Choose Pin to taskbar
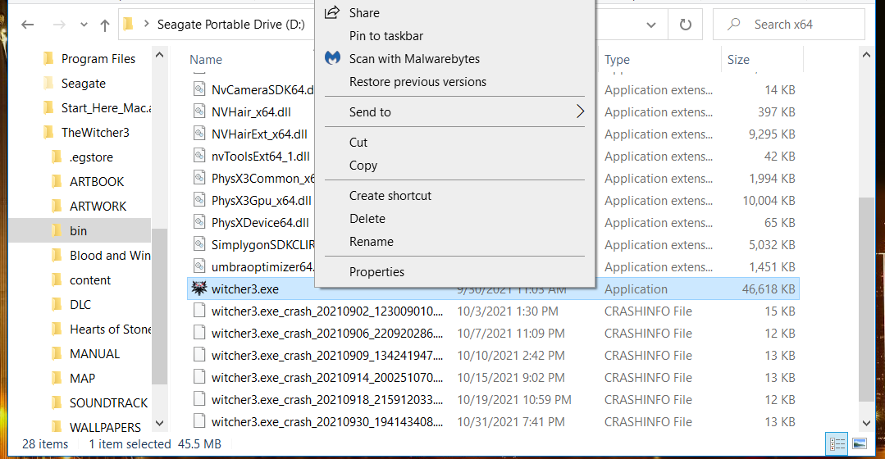This screenshot has height=459, width=885. (x=454, y=35)
